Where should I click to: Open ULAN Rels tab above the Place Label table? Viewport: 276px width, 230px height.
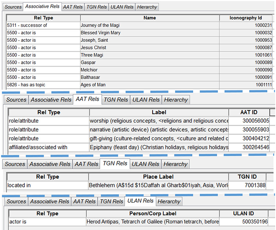point(145,164)
